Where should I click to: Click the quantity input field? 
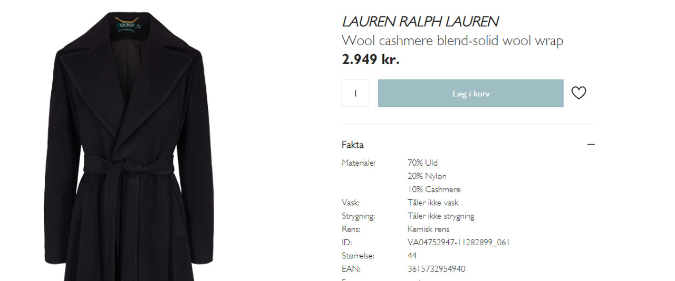355,93
